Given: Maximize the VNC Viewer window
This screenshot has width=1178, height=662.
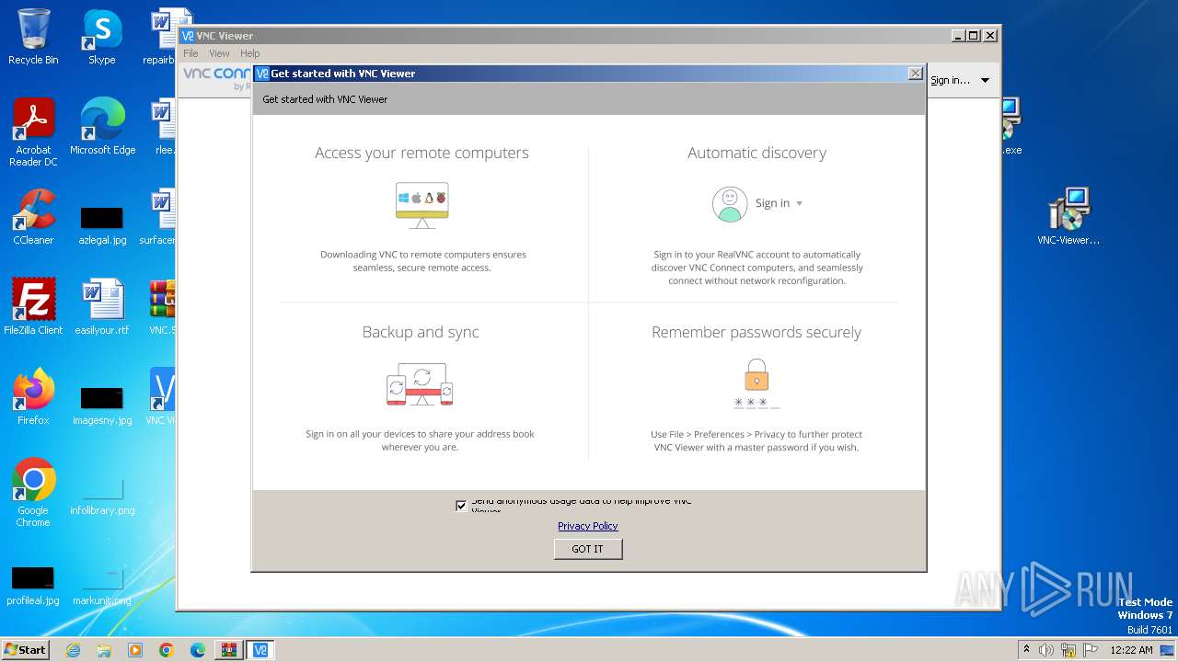Looking at the screenshot, I should pyautogui.click(x=974, y=36).
